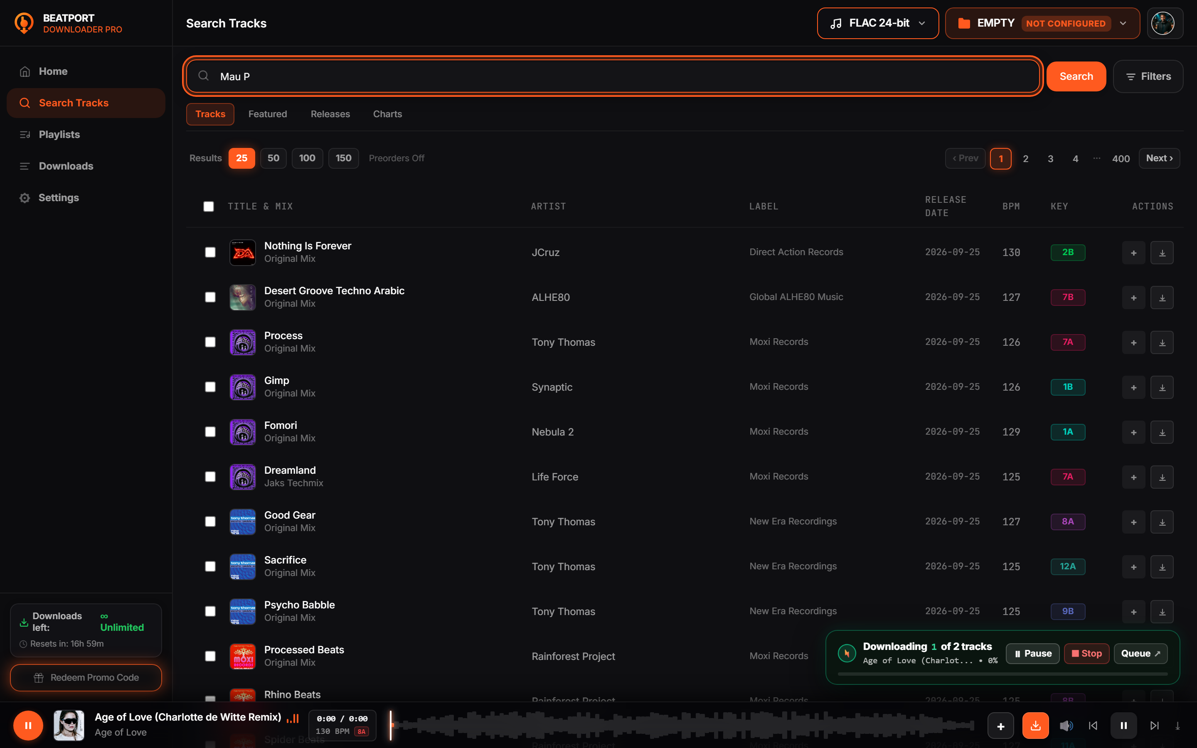Click the Mau P search input field

[613, 76]
